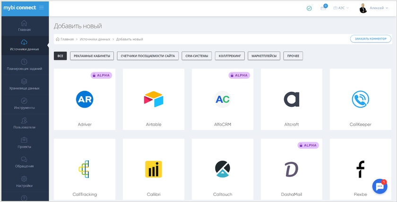Click the ЗАКАЗАТЬ КОННЕКТОР button
This screenshot has width=397, height=202.
pyautogui.click(x=371, y=39)
